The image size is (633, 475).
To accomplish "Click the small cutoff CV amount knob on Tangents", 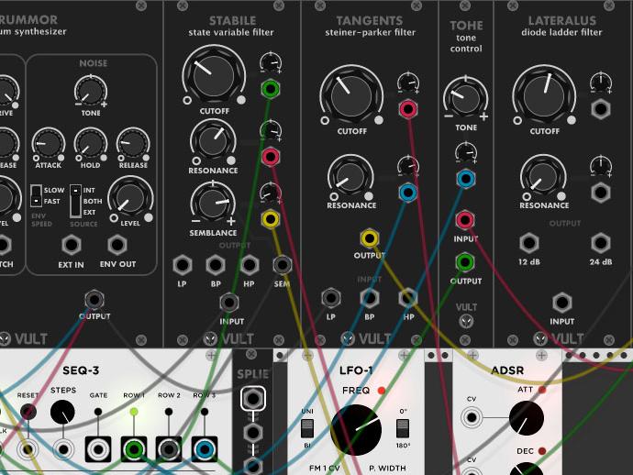I will click(x=408, y=83).
